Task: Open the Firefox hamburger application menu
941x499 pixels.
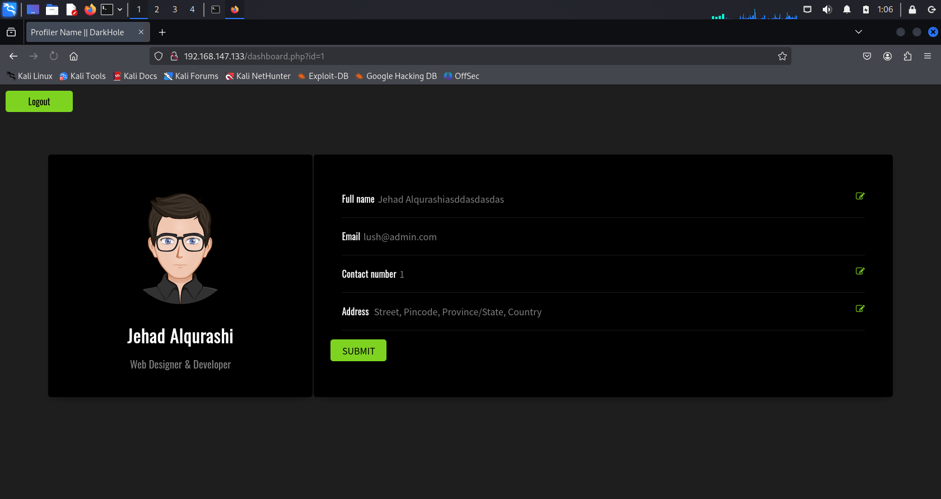Action: [928, 56]
